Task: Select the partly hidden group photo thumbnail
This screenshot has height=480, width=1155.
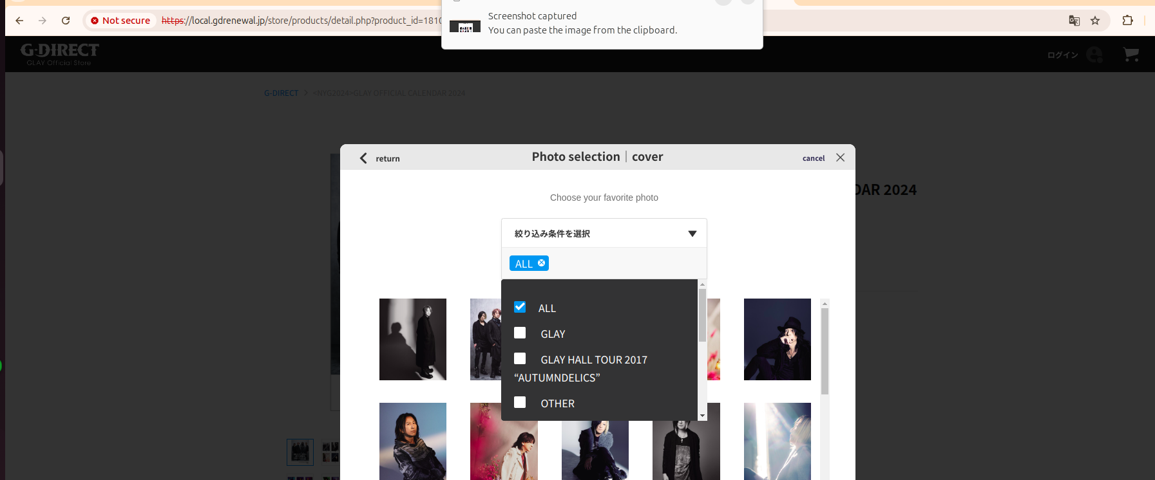Action: tap(486, 339)
